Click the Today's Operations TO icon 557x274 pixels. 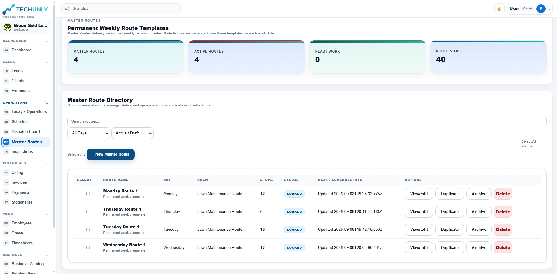click(6, 112)
